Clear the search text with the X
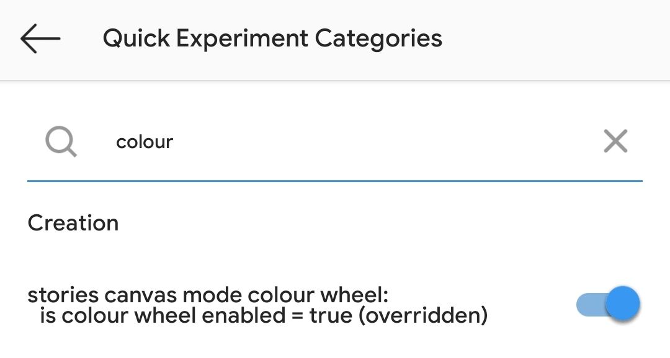 click(x=615, y=142)
